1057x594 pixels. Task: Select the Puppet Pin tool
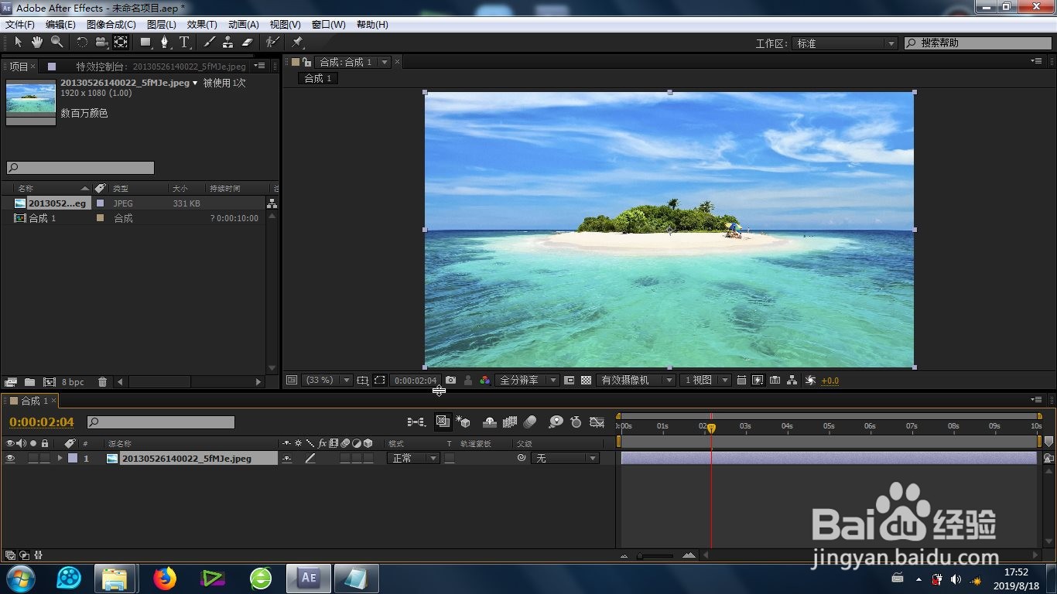click(297, 42)
